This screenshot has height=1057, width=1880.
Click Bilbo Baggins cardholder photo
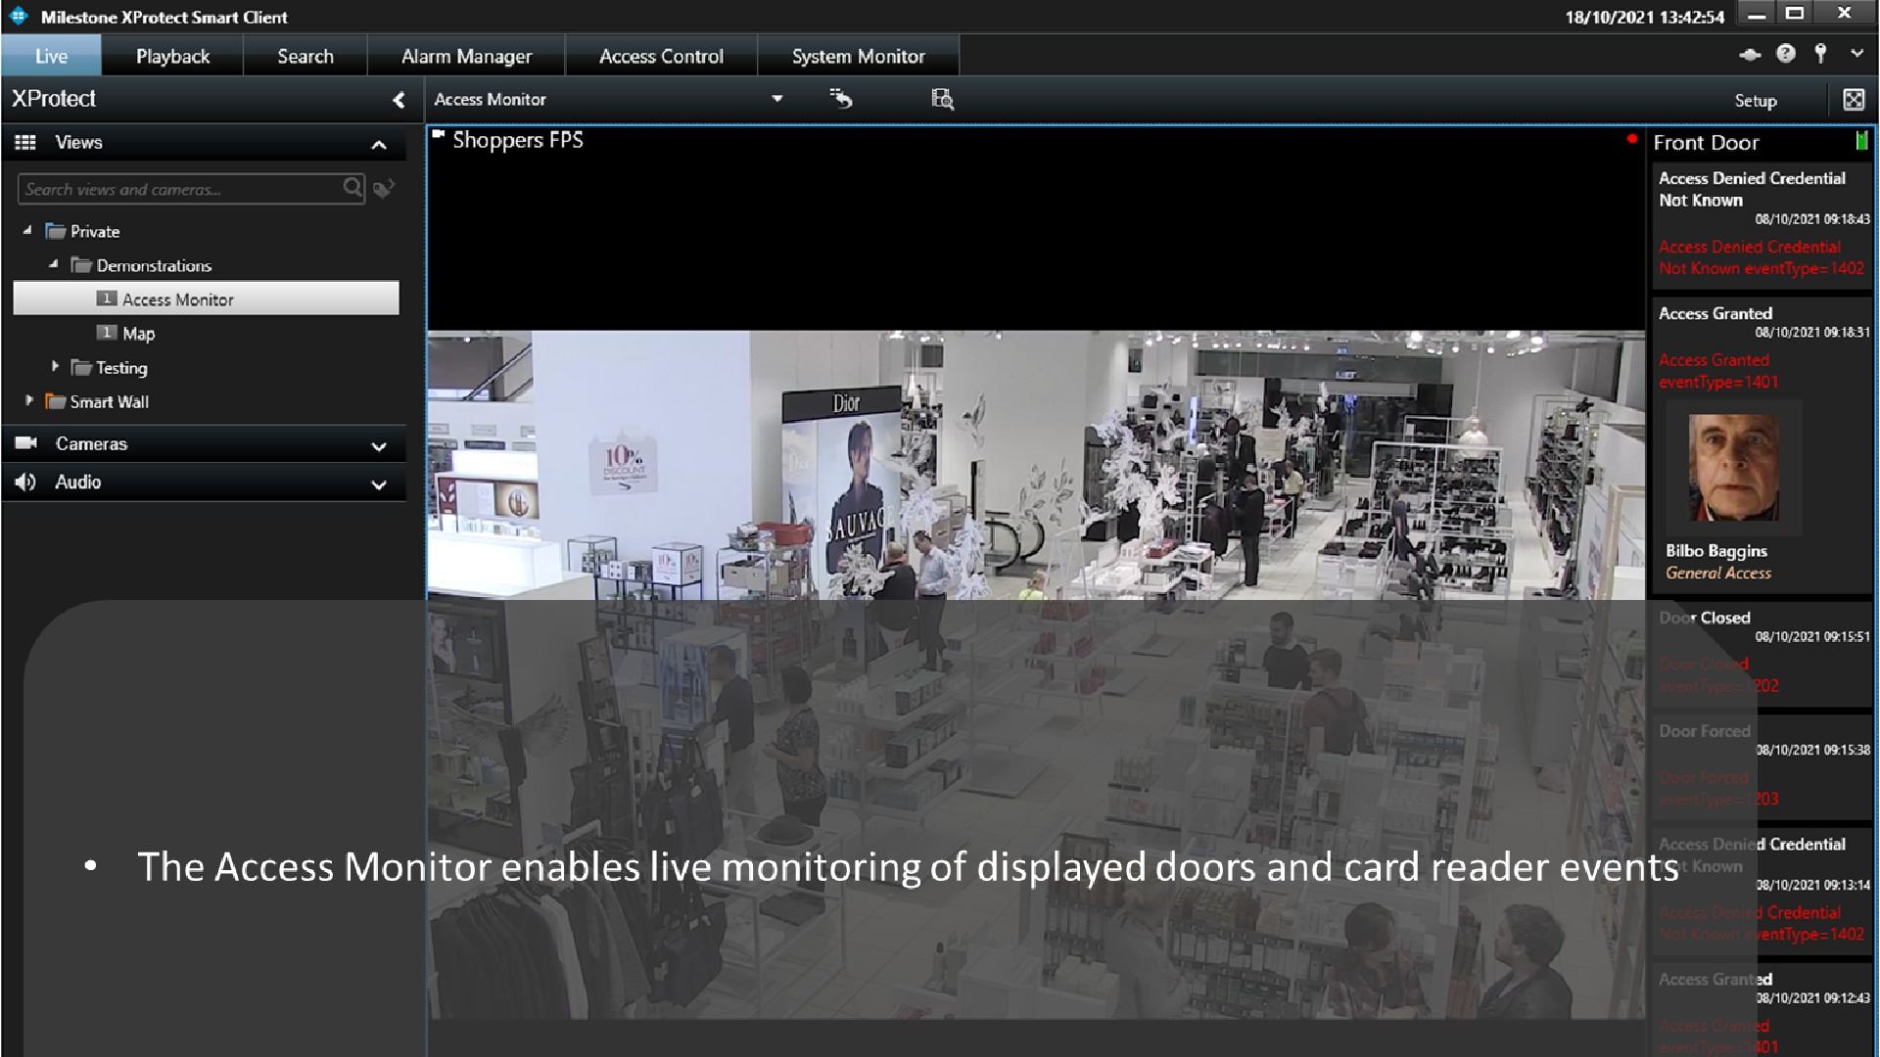coord(1733,467)
